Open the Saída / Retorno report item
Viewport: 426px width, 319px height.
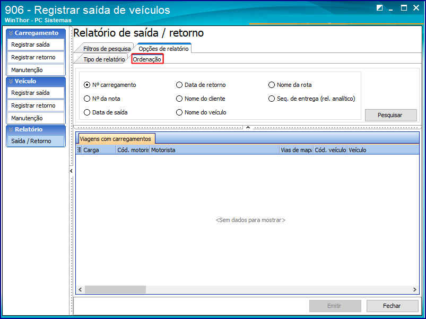click(x=36, y=141)
